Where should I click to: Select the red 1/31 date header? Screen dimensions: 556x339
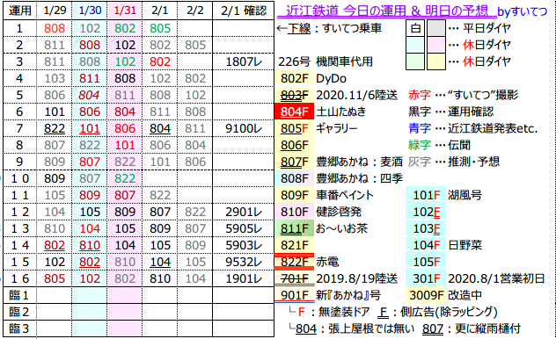click(125, 11)
